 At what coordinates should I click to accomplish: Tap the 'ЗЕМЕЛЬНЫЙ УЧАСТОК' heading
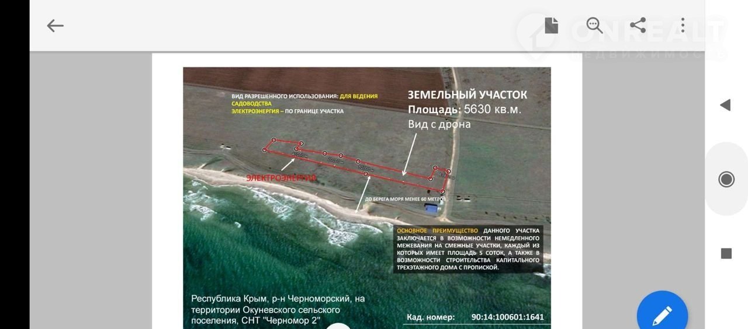coord(467,94)
